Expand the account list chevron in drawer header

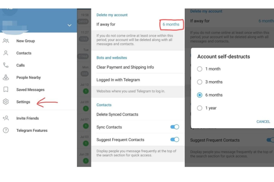[x=69, y=26]
